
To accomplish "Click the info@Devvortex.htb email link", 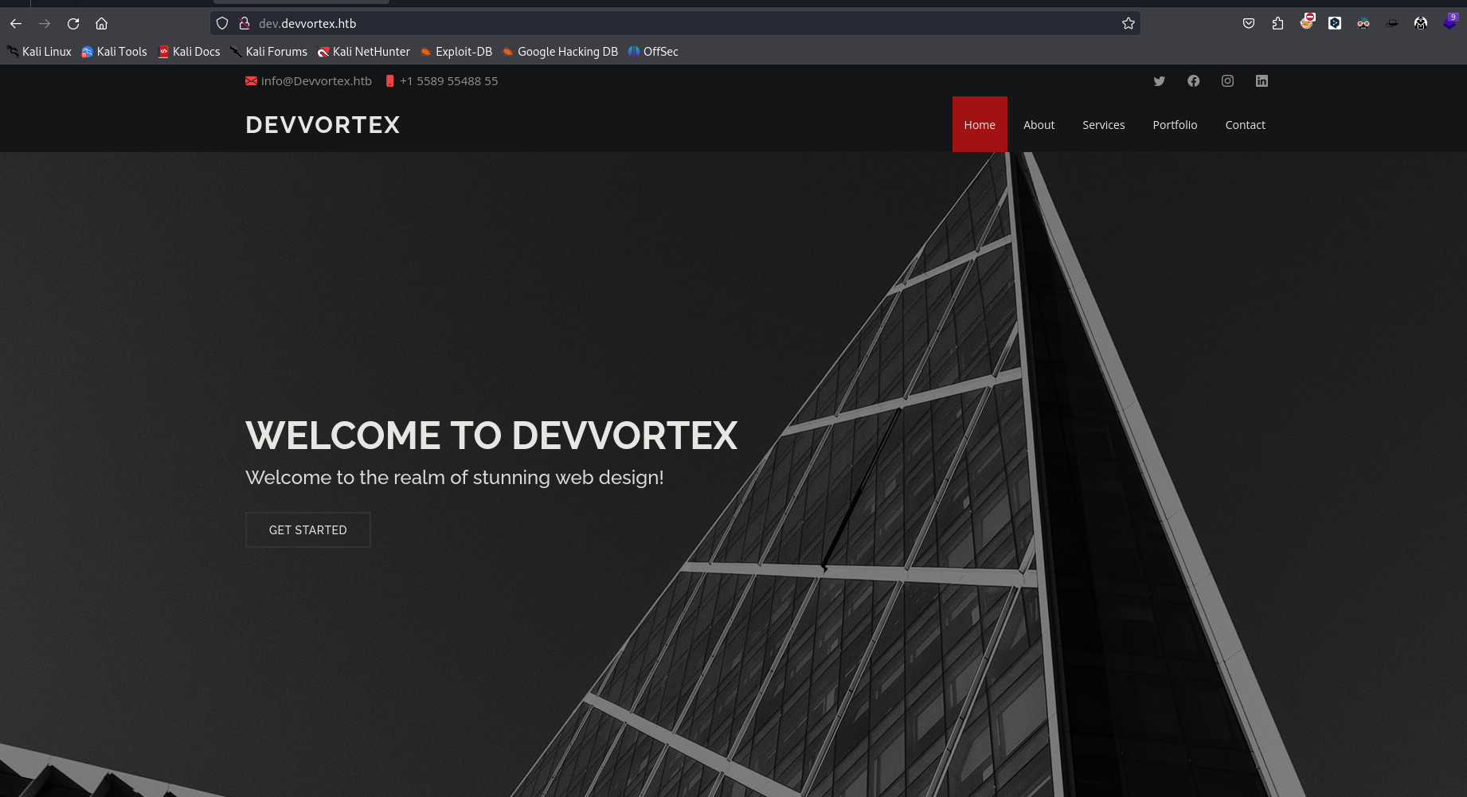I will [315, 81].
